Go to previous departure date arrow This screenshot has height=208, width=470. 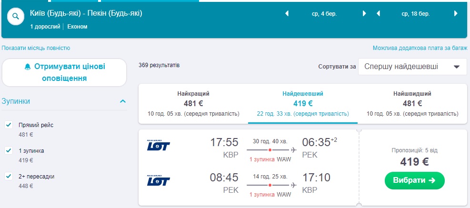point(287,14)
